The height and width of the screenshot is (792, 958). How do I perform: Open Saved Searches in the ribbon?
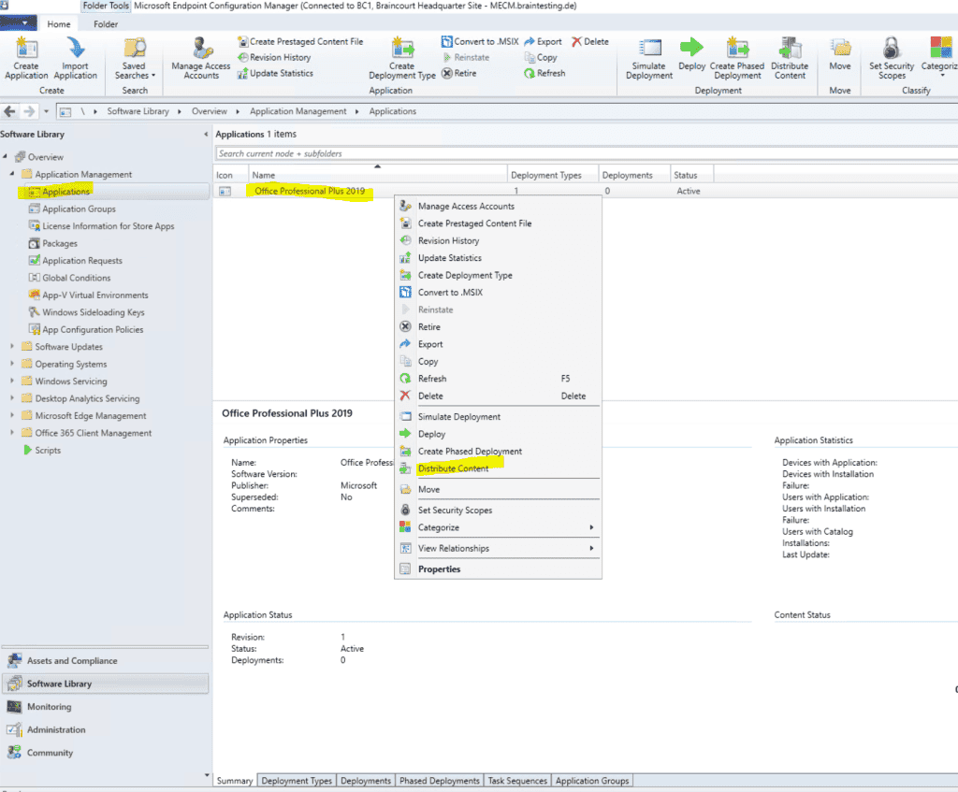click(x=134, y=56)
